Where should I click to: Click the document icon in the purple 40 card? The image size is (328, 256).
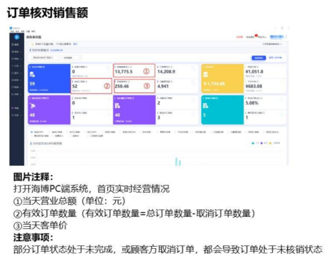pyautogui.click(x=117, y=106)
